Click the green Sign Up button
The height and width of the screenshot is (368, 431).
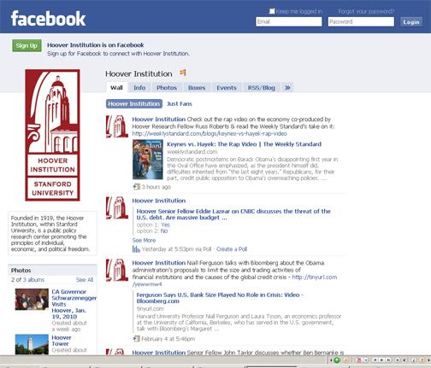tap(27, 45)
